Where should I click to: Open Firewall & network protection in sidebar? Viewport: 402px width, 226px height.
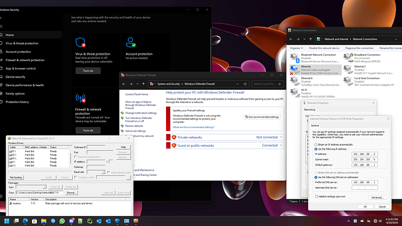tap(31, 60)
